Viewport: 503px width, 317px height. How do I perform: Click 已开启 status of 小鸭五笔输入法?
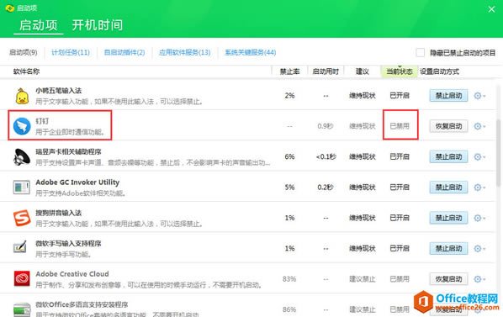400,96
